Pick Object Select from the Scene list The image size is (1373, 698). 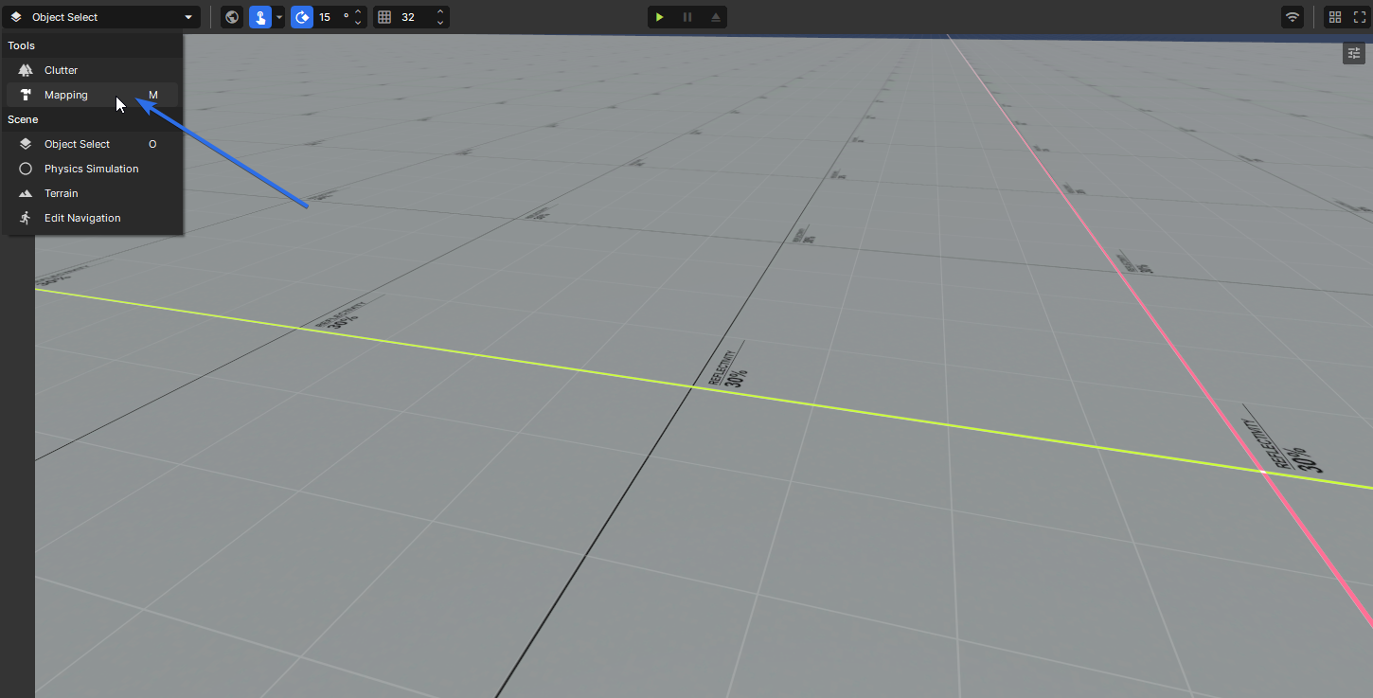(x=92, y=144)
